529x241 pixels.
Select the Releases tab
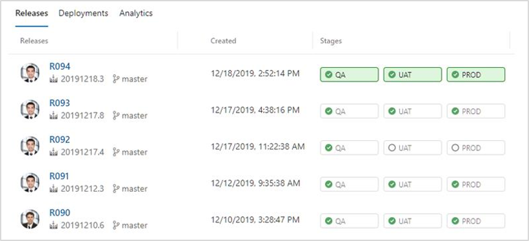32,13
